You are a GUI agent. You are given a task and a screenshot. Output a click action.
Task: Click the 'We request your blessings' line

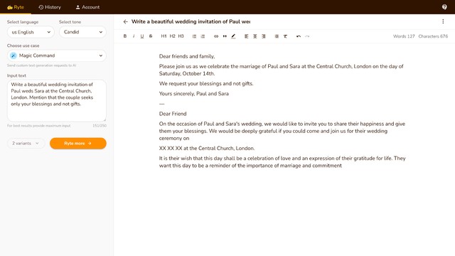pos(206,84)
